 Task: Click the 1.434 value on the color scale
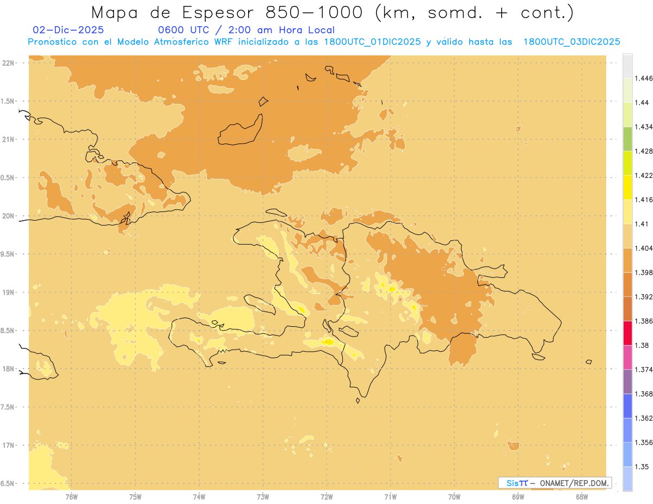644,127
